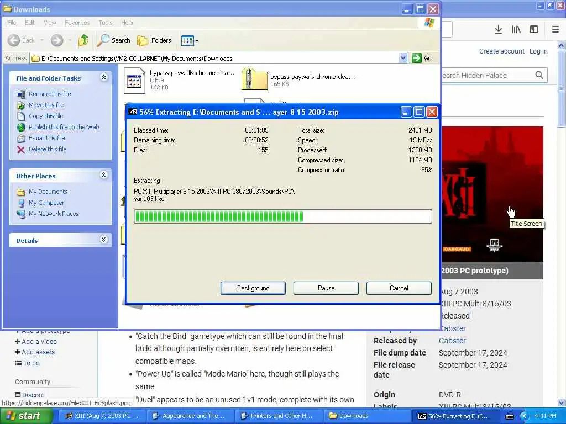This screenshot has width=566, height=424.
Task: Open the Views icon dropdown
Action: pyautogui.click(x=190, y=40)
